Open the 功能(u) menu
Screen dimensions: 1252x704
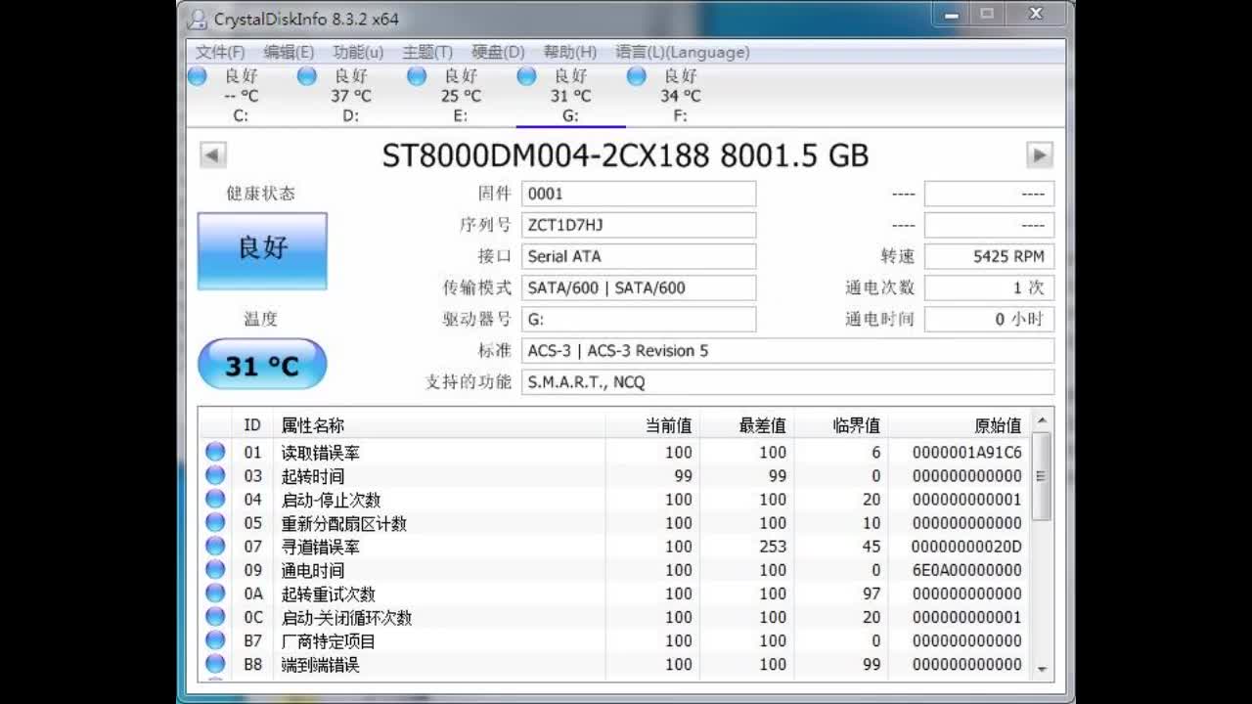click(x=358, y=52)
